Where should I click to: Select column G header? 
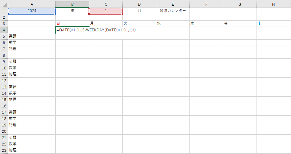click(240, 4)
